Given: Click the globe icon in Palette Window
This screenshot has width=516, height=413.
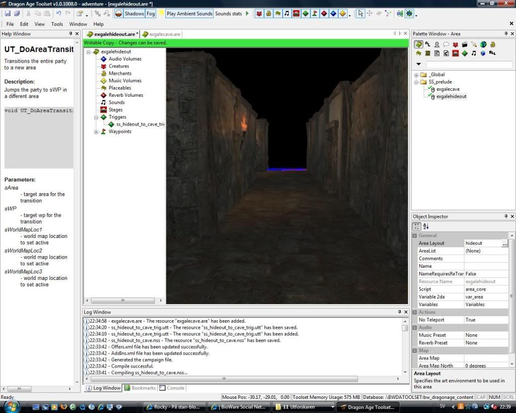Looking at the screenshot, I should coord(483,45).
